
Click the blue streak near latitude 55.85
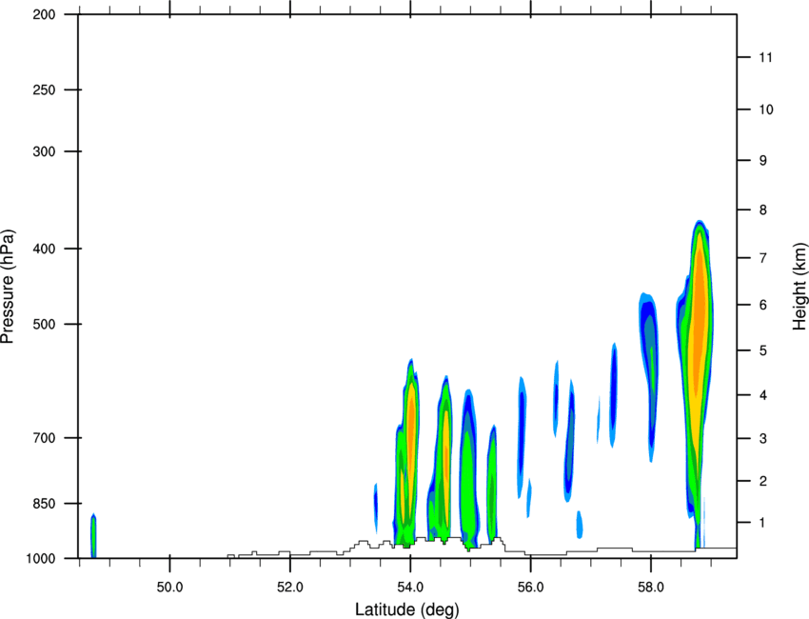(x=522, y=436)
